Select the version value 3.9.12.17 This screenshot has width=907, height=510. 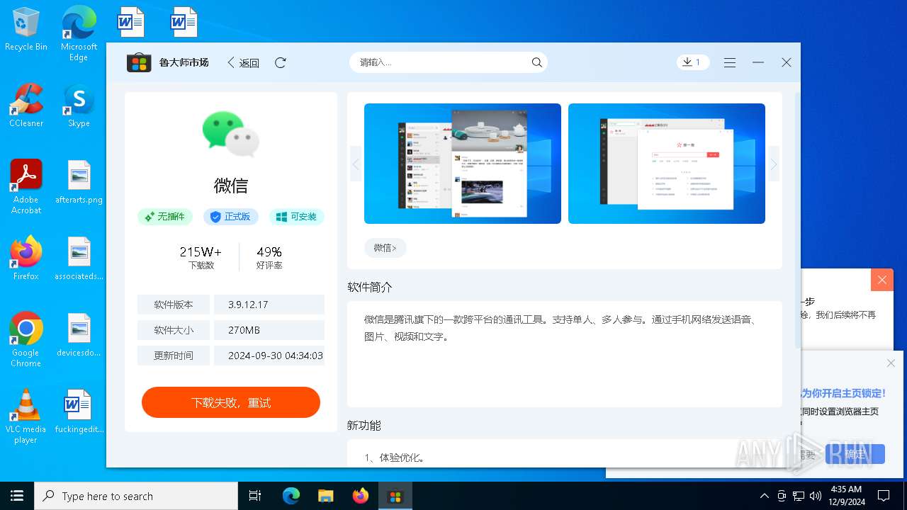[248, 305]
